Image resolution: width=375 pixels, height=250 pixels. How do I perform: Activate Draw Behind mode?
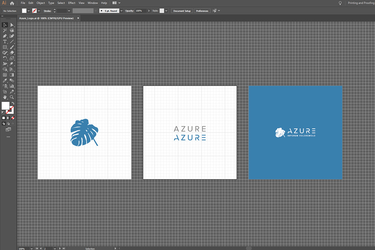[8, 124]
